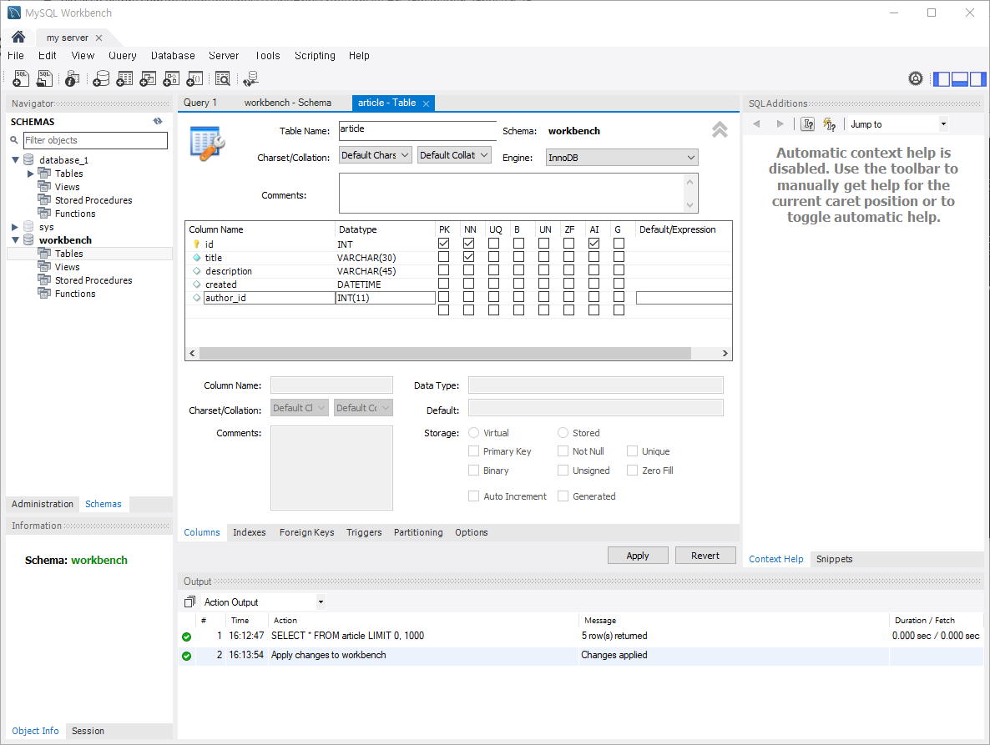Toggle NN checkbox for author_id column
The width and height of the screenshot is (990, 745).
[468, 296]
